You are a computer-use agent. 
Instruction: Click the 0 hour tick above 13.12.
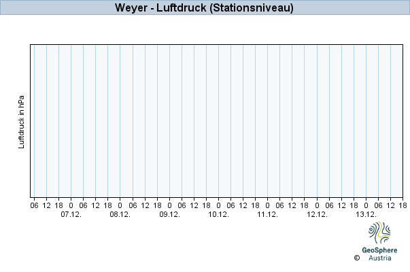(366, 205)
